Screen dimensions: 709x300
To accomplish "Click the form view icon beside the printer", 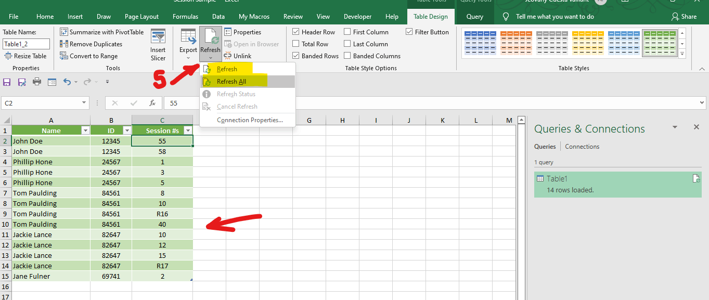I will (51, 82).
